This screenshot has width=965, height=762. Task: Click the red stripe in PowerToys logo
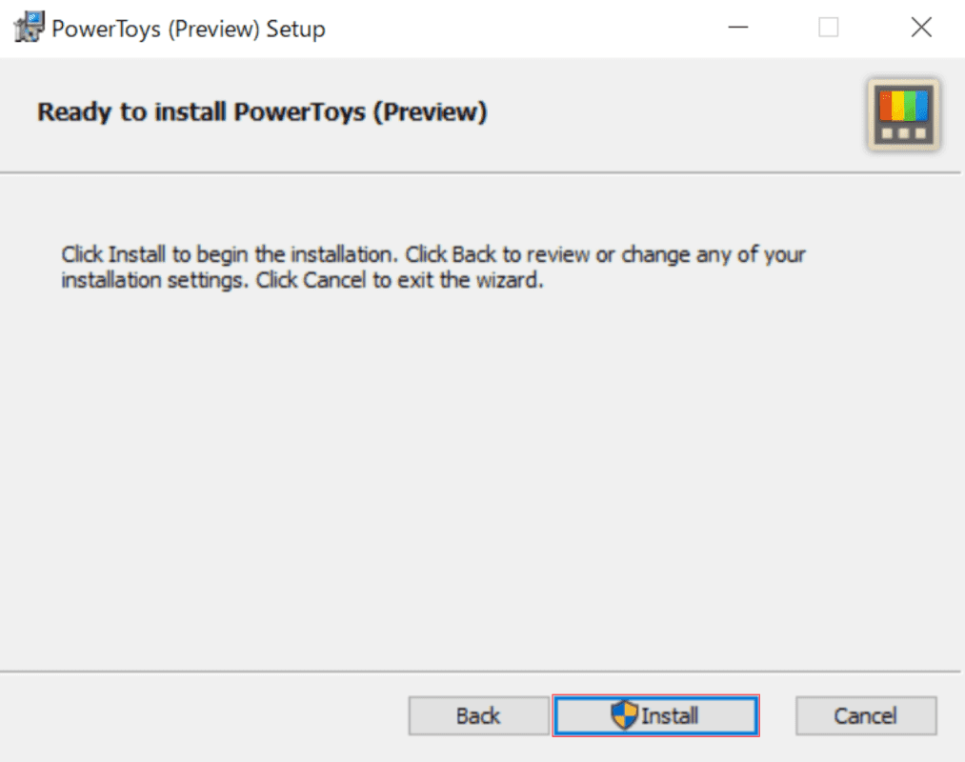pos(886,106)
